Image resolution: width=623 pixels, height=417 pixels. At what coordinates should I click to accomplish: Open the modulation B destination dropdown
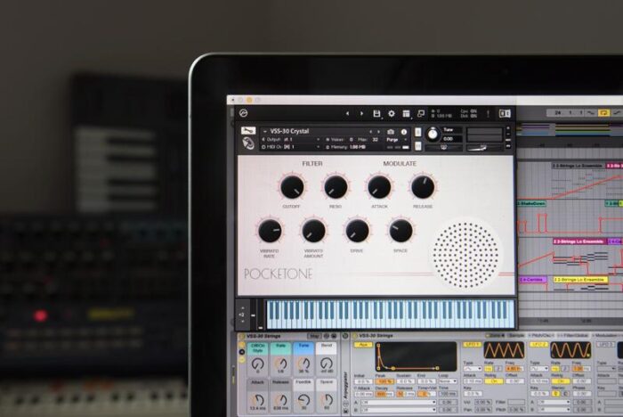397,410
